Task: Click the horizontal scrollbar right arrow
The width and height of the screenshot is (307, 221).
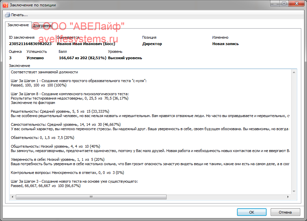Action: (x=287, y=197)
